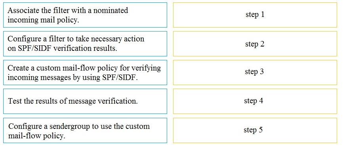Click the step 1 target box
Screen dimensions: 347x147
[x=255, y=15]
